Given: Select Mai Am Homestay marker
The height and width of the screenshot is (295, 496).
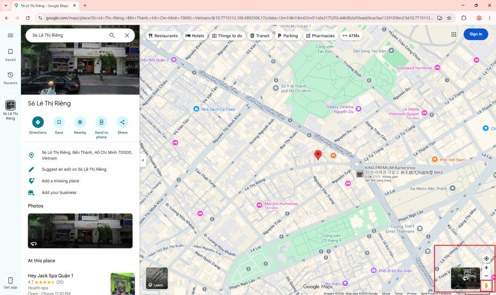Looking at the screenshot, I should (x=259, y=205).
